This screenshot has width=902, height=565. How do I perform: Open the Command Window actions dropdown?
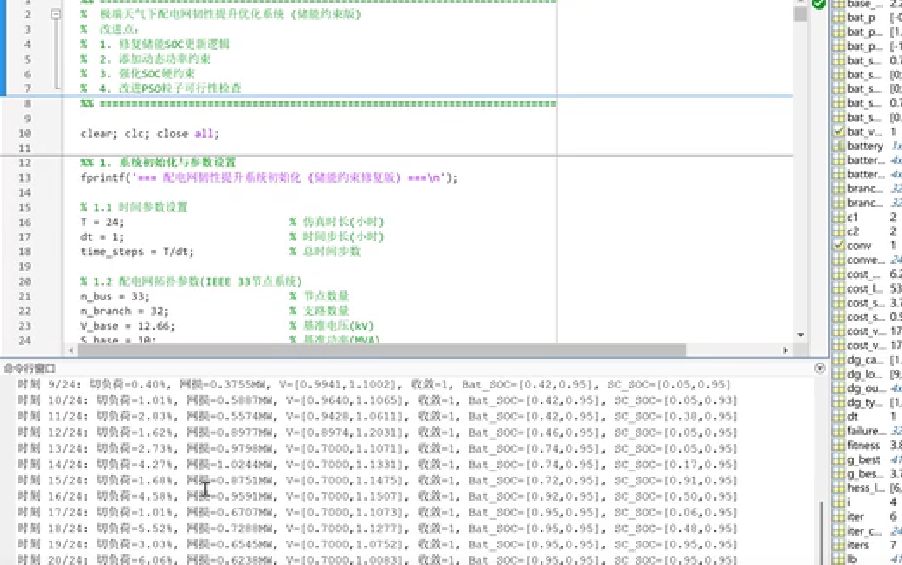click(x=819, y=368)
